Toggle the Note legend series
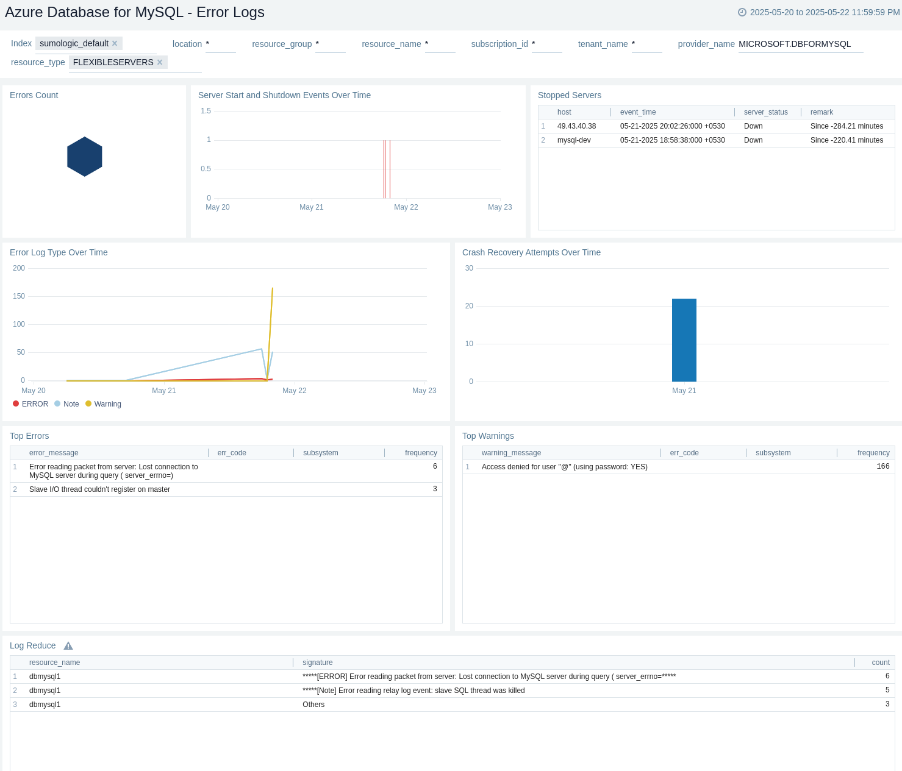The height and width of the screenshot is (771, 902). pyautogui.click(x=66, y=404)
